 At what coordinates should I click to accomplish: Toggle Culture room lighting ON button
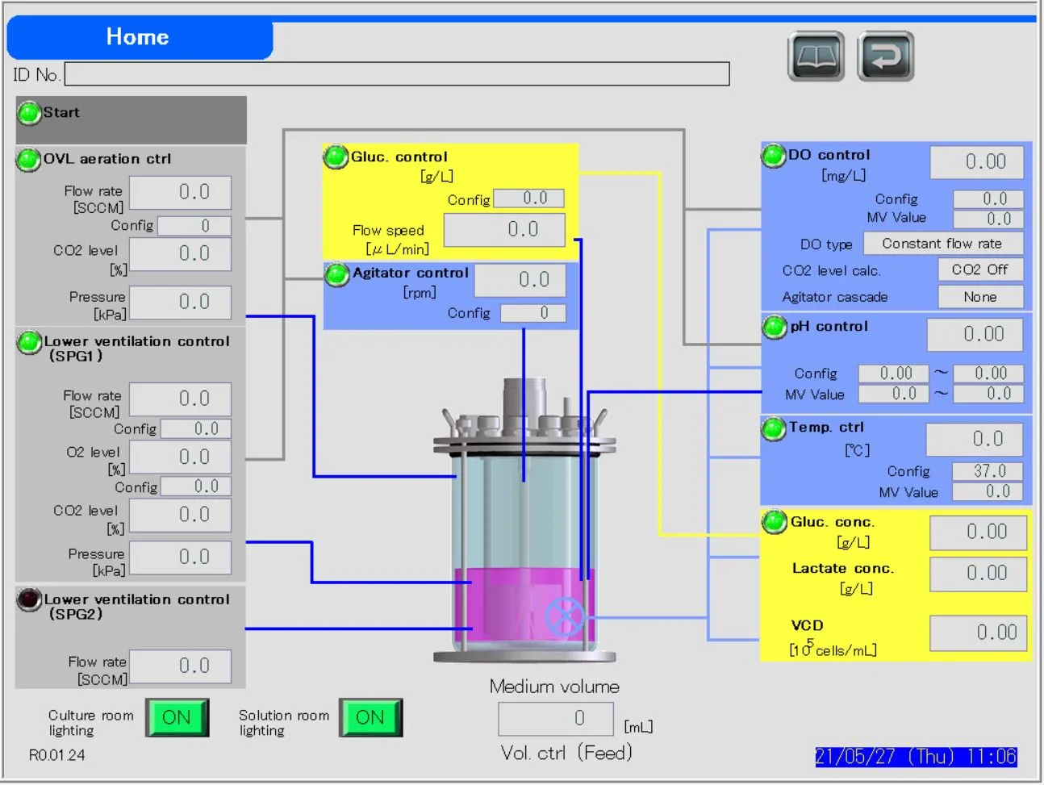coord(177,717)
